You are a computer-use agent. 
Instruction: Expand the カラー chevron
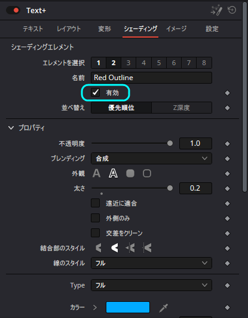[95, 307]
